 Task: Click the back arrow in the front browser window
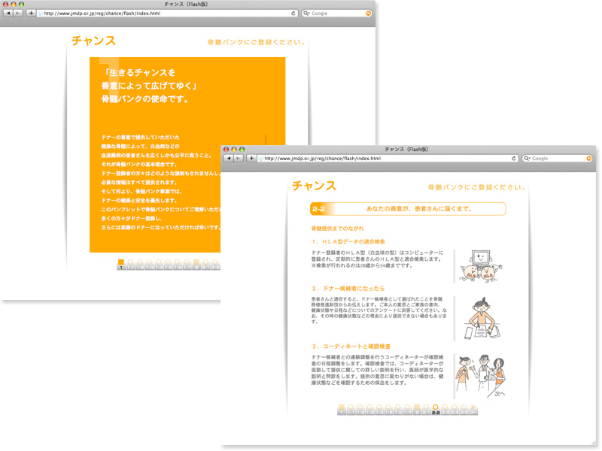[229, 159]
